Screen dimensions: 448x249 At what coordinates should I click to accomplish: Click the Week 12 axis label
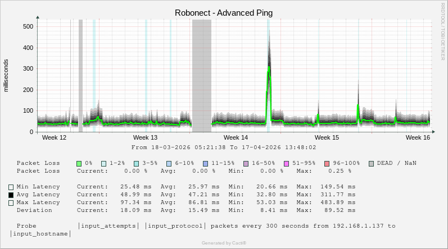pyautogui.click(x=55, y=137)
